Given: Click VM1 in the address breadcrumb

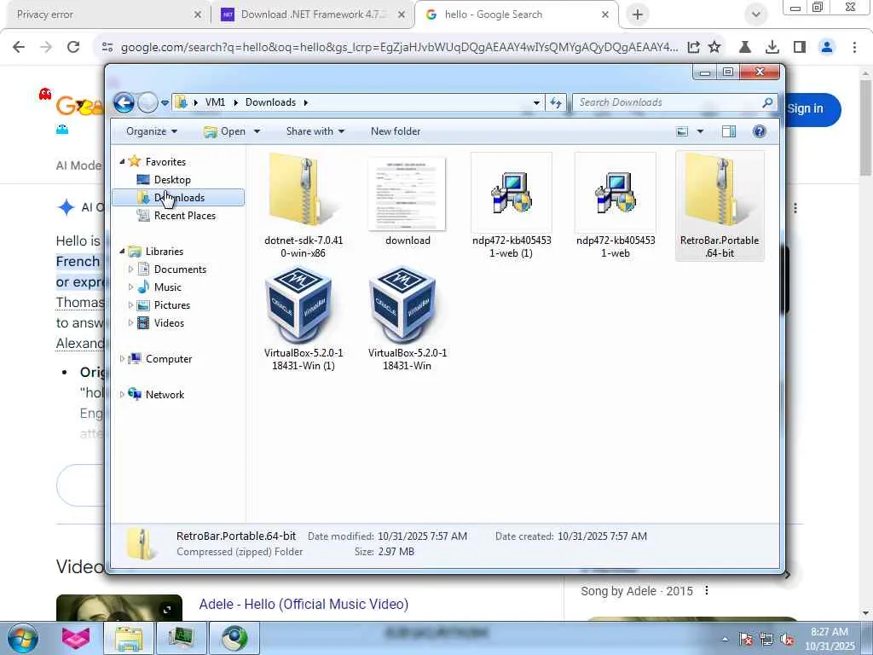Looking at the screenshot, I should [215, 102].
